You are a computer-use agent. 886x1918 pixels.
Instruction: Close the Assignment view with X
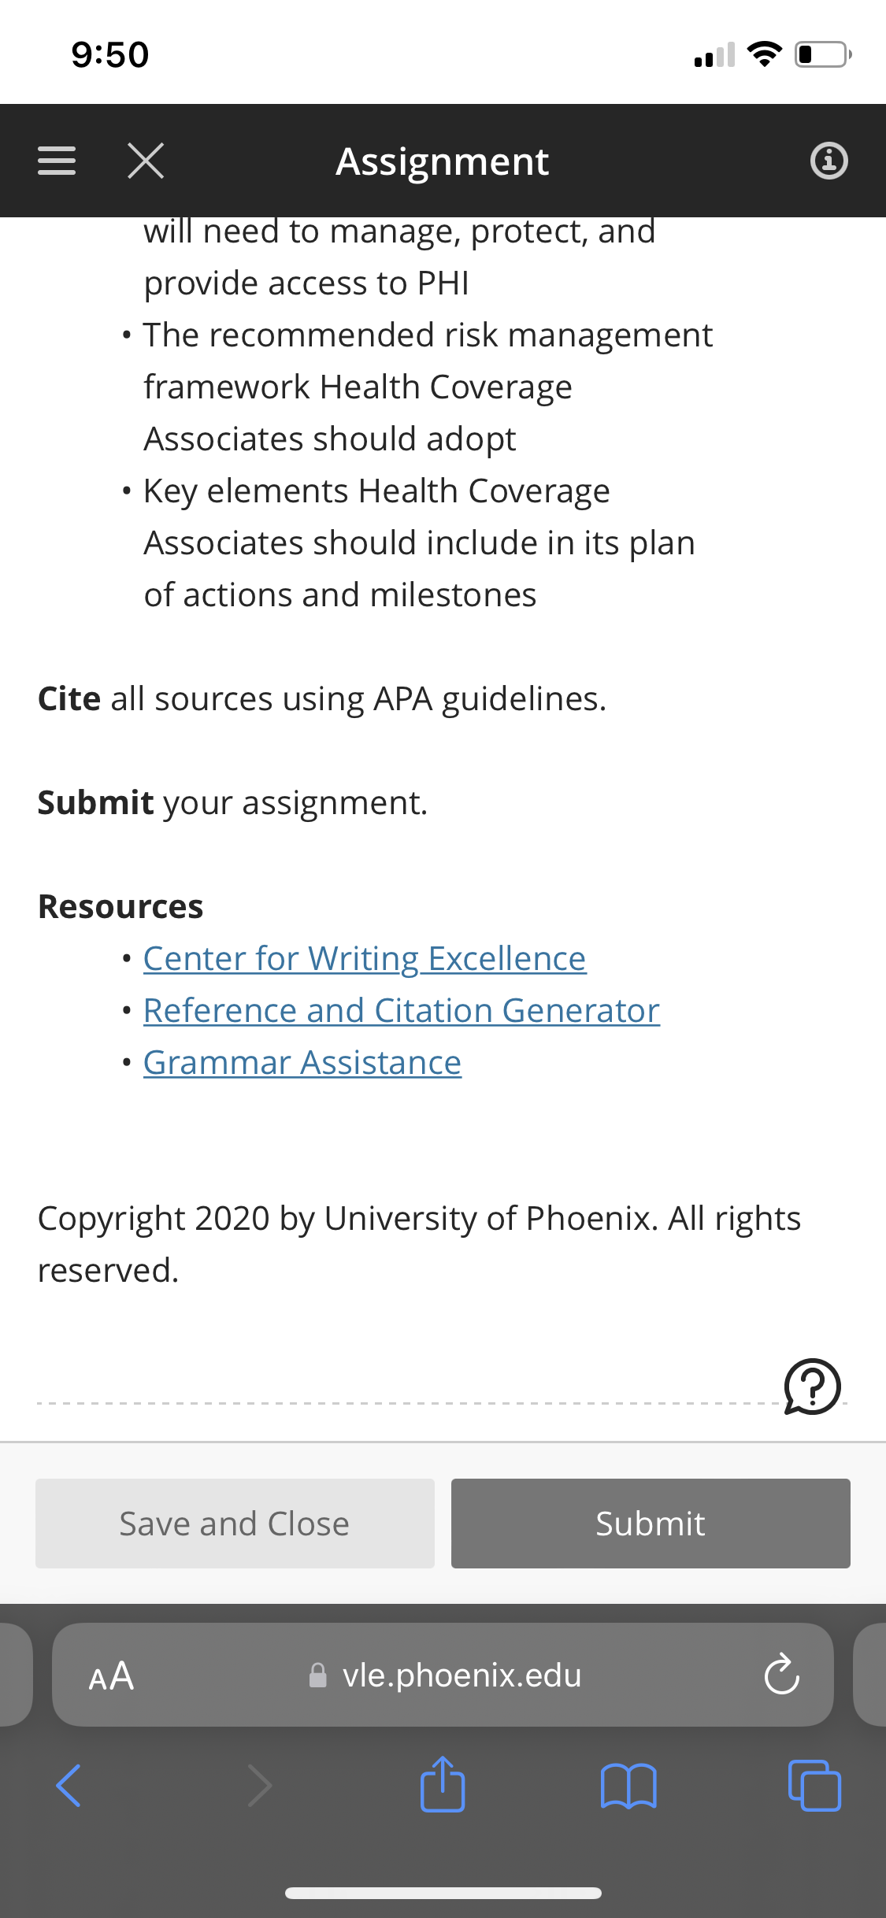(146, 161)
